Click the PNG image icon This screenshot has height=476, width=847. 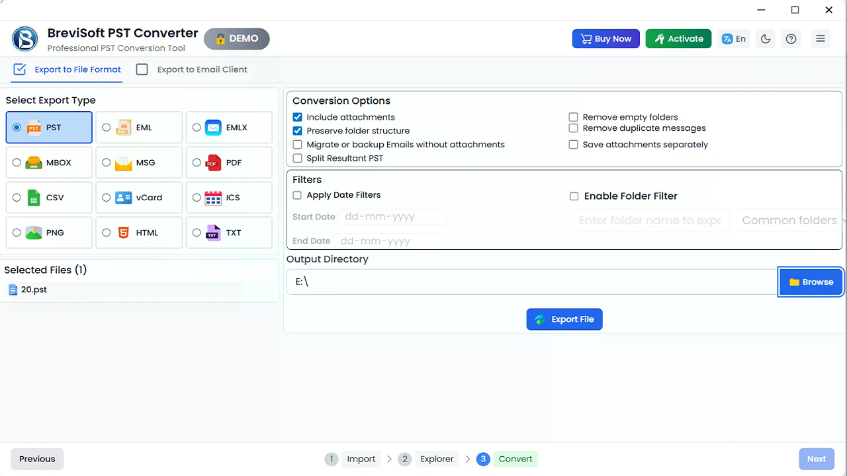[x=34, y=233]
